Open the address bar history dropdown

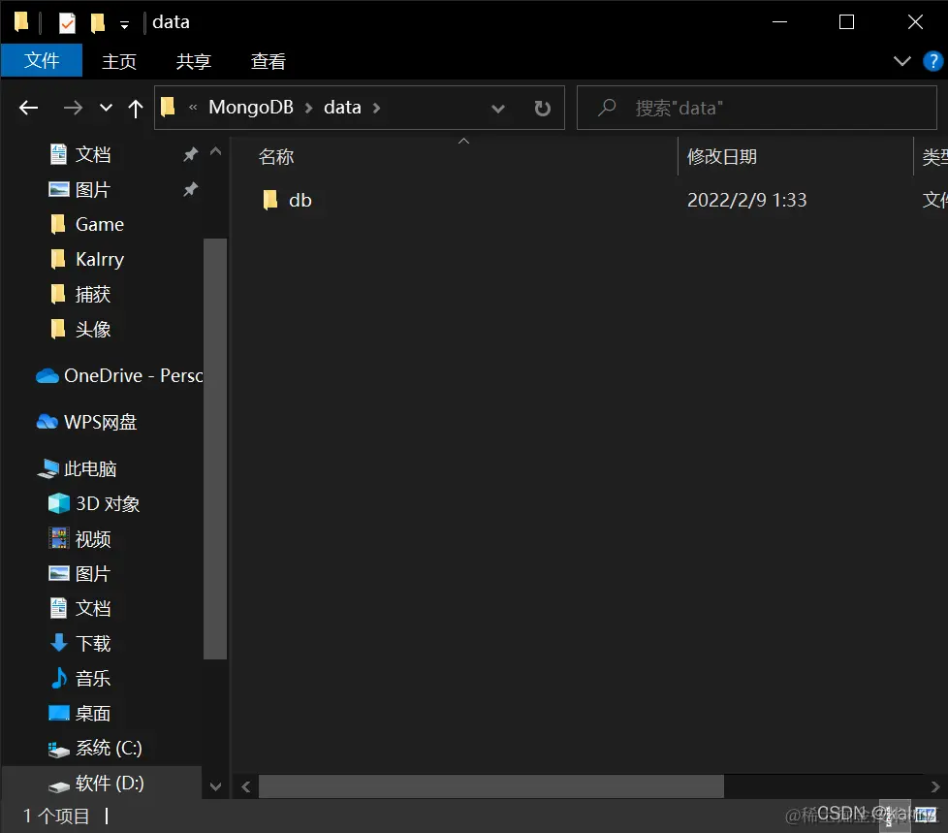point(497,109)
